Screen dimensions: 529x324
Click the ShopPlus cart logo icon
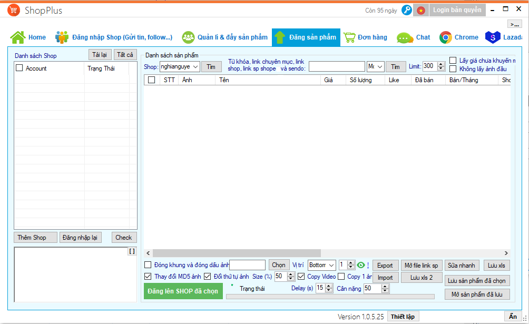15,10
